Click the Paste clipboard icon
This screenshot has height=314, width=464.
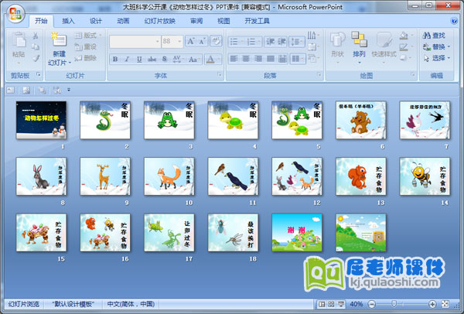(x=18, y=40)
